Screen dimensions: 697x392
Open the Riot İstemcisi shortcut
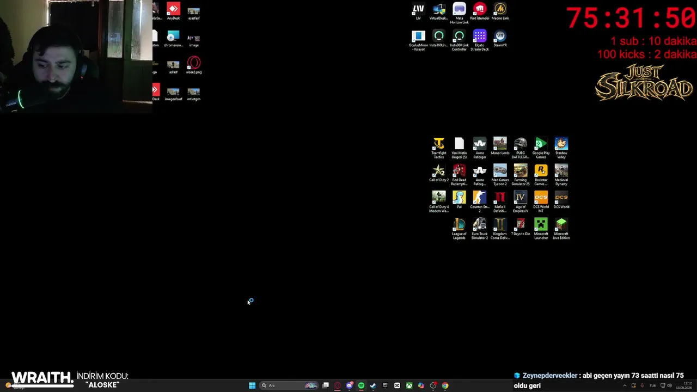480,11
